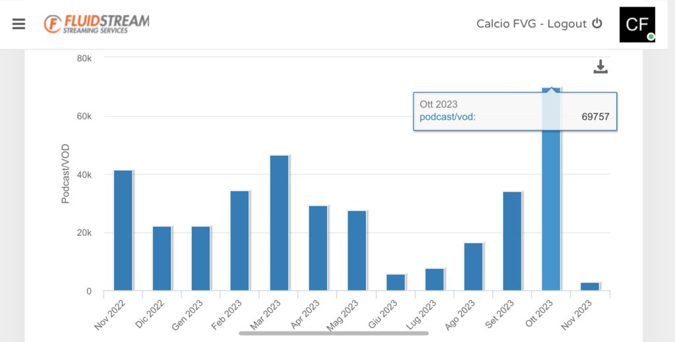The width and height of the screenshot is (675, 342).
Task: Click the chart download icon
Action: click(600, 67)
